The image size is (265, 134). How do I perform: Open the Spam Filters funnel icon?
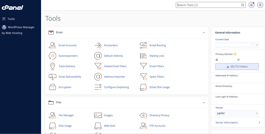tap(143, 77)
